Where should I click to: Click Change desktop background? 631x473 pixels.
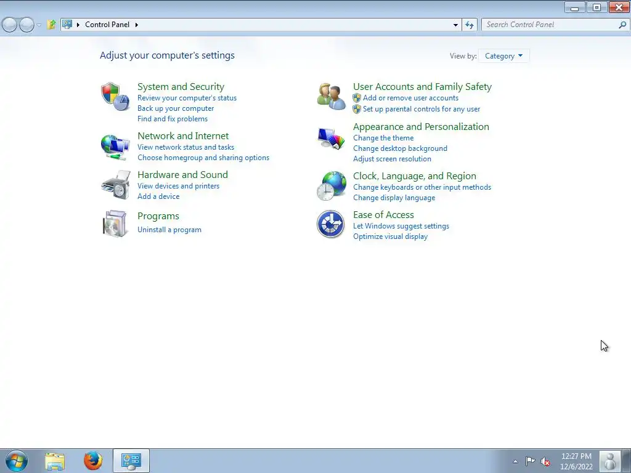coord(400,148)
